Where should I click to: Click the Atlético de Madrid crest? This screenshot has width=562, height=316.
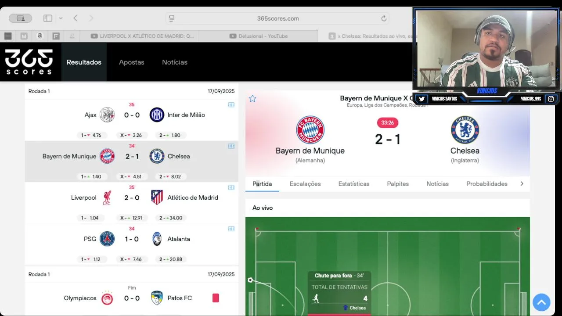click(x=157, y=197)
